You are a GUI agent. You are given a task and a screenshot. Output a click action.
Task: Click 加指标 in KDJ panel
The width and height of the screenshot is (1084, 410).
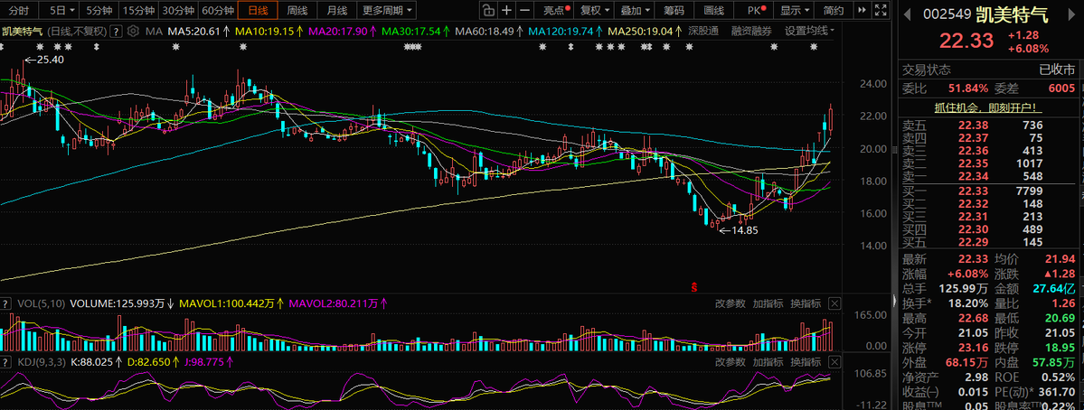[x=768, y=361]
